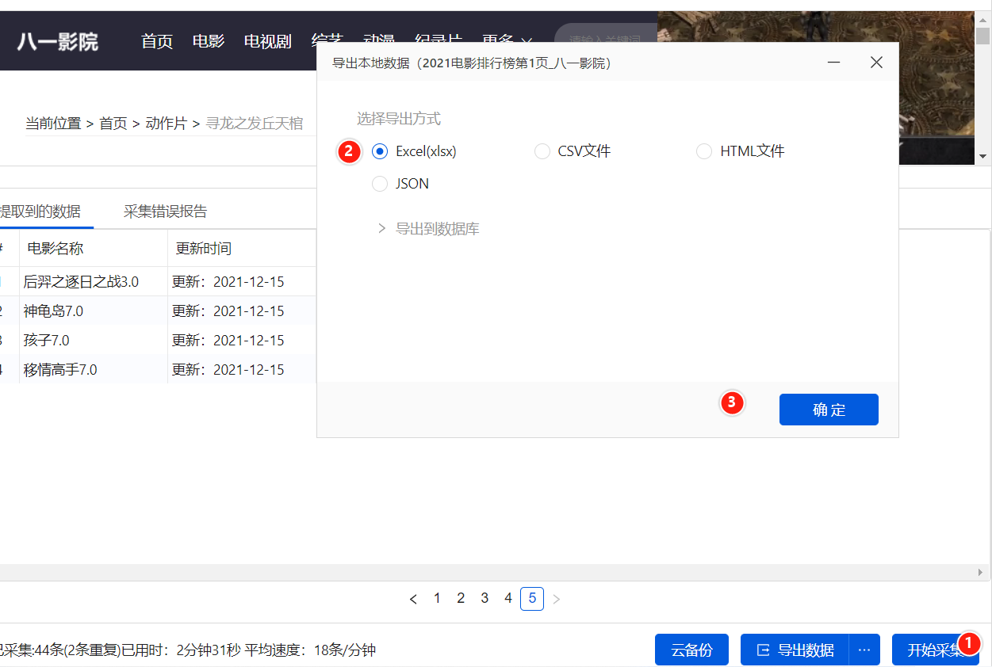
Task: Open the 电视剧 menu item in the navbar
Action: point(266,41)
